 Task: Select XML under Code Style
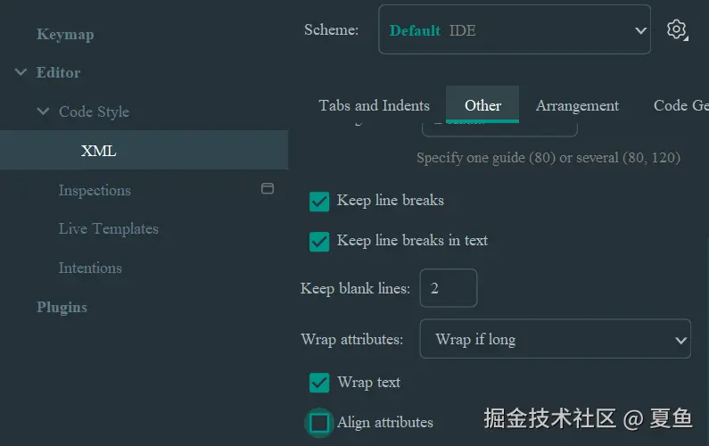(98, 151)
